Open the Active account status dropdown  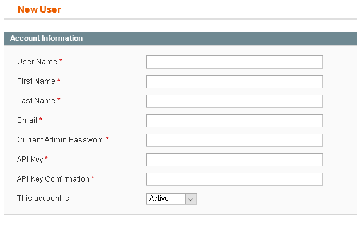point(172,199)
